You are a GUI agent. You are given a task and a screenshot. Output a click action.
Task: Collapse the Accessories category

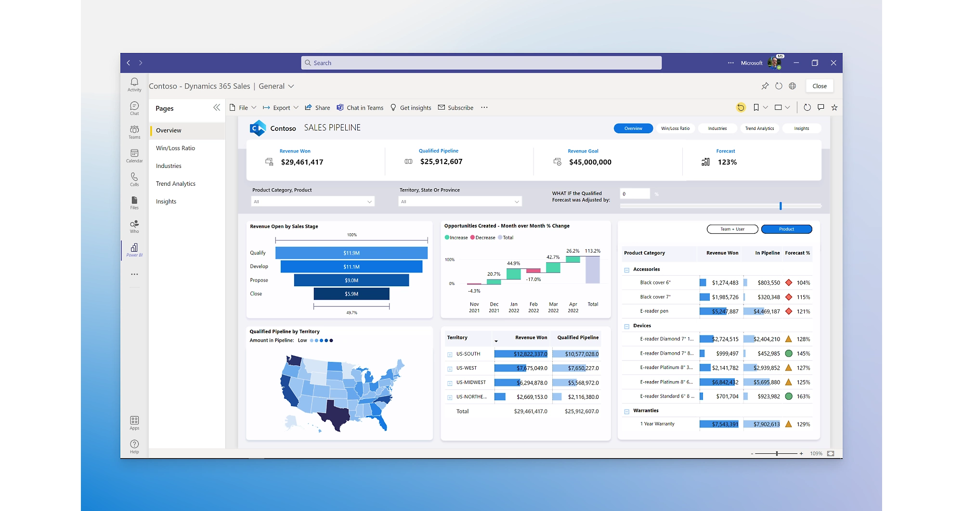point(627,270)
